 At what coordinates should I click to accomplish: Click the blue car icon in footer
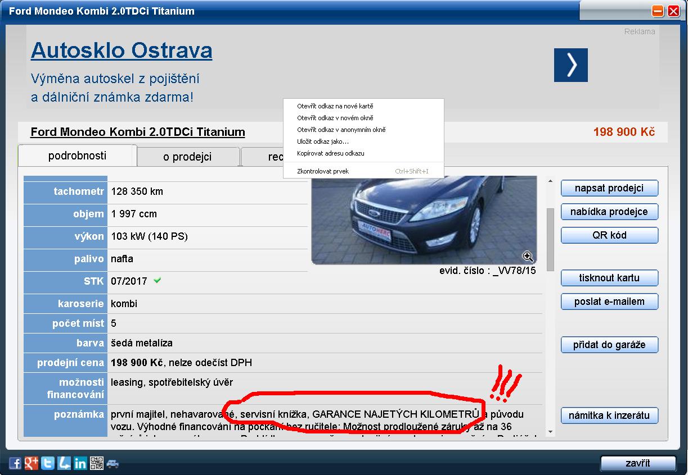pyautogui.click(x=113, y=463)
